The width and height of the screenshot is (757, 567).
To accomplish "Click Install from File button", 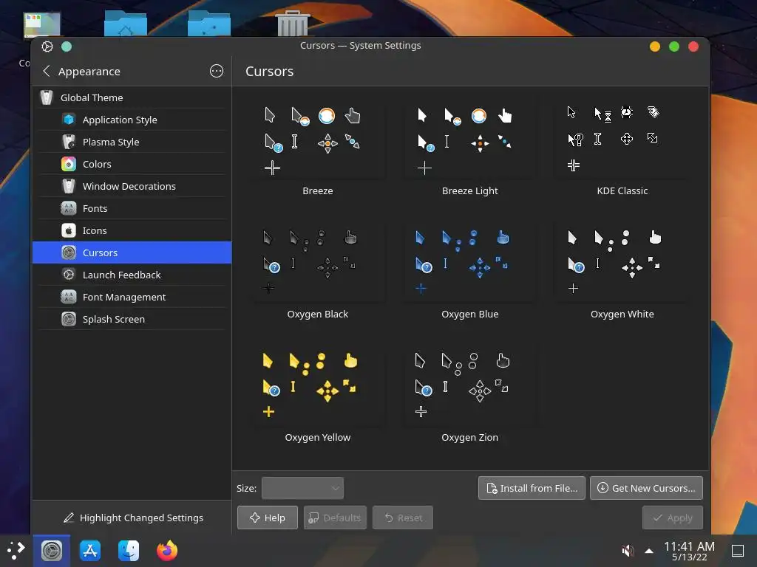I will coord(532,488).
